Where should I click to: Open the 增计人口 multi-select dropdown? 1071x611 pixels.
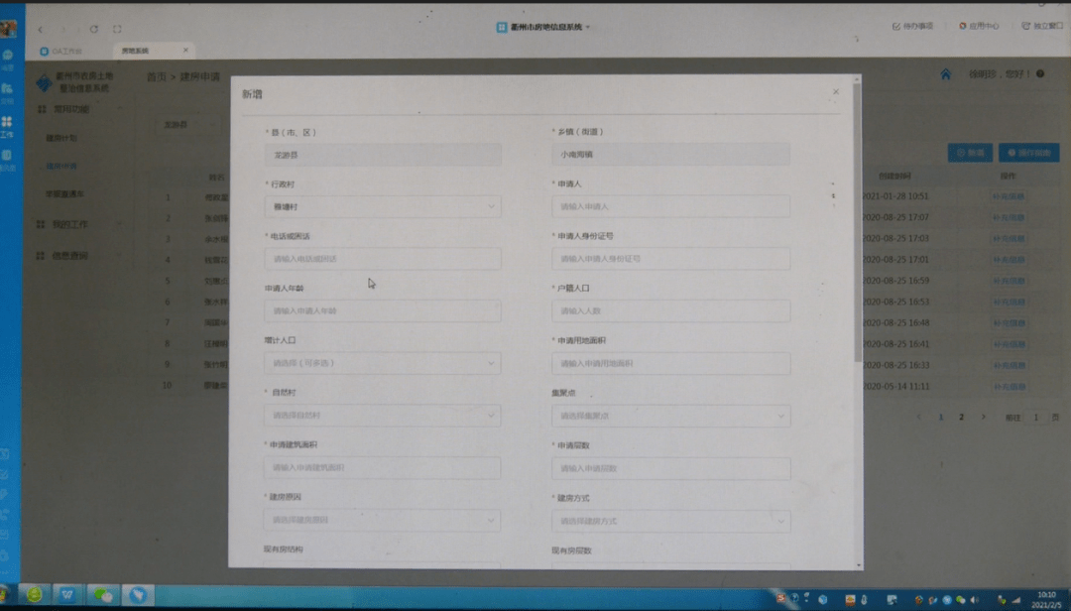pos(382,363)
